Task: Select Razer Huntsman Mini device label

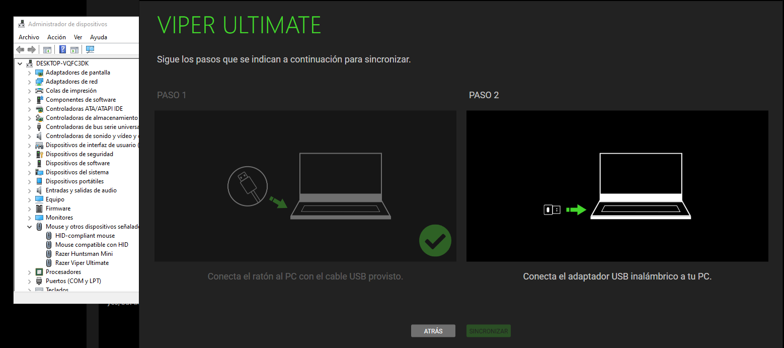Action: coord(84,254)
